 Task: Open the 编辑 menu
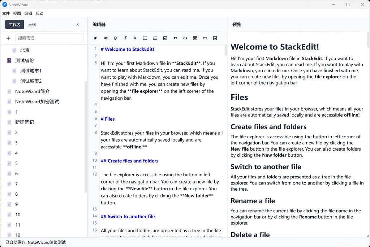point(28,13)
